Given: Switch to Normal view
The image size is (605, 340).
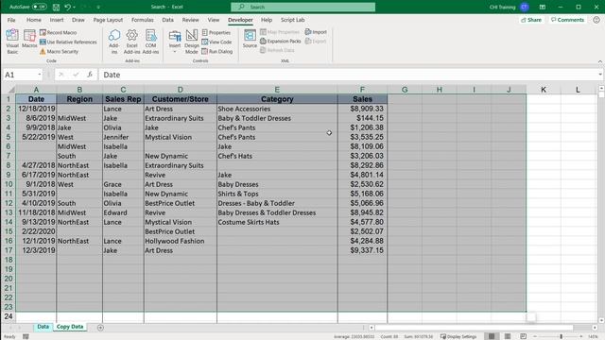Looking at the screenshot, I should tap(492, 336).
